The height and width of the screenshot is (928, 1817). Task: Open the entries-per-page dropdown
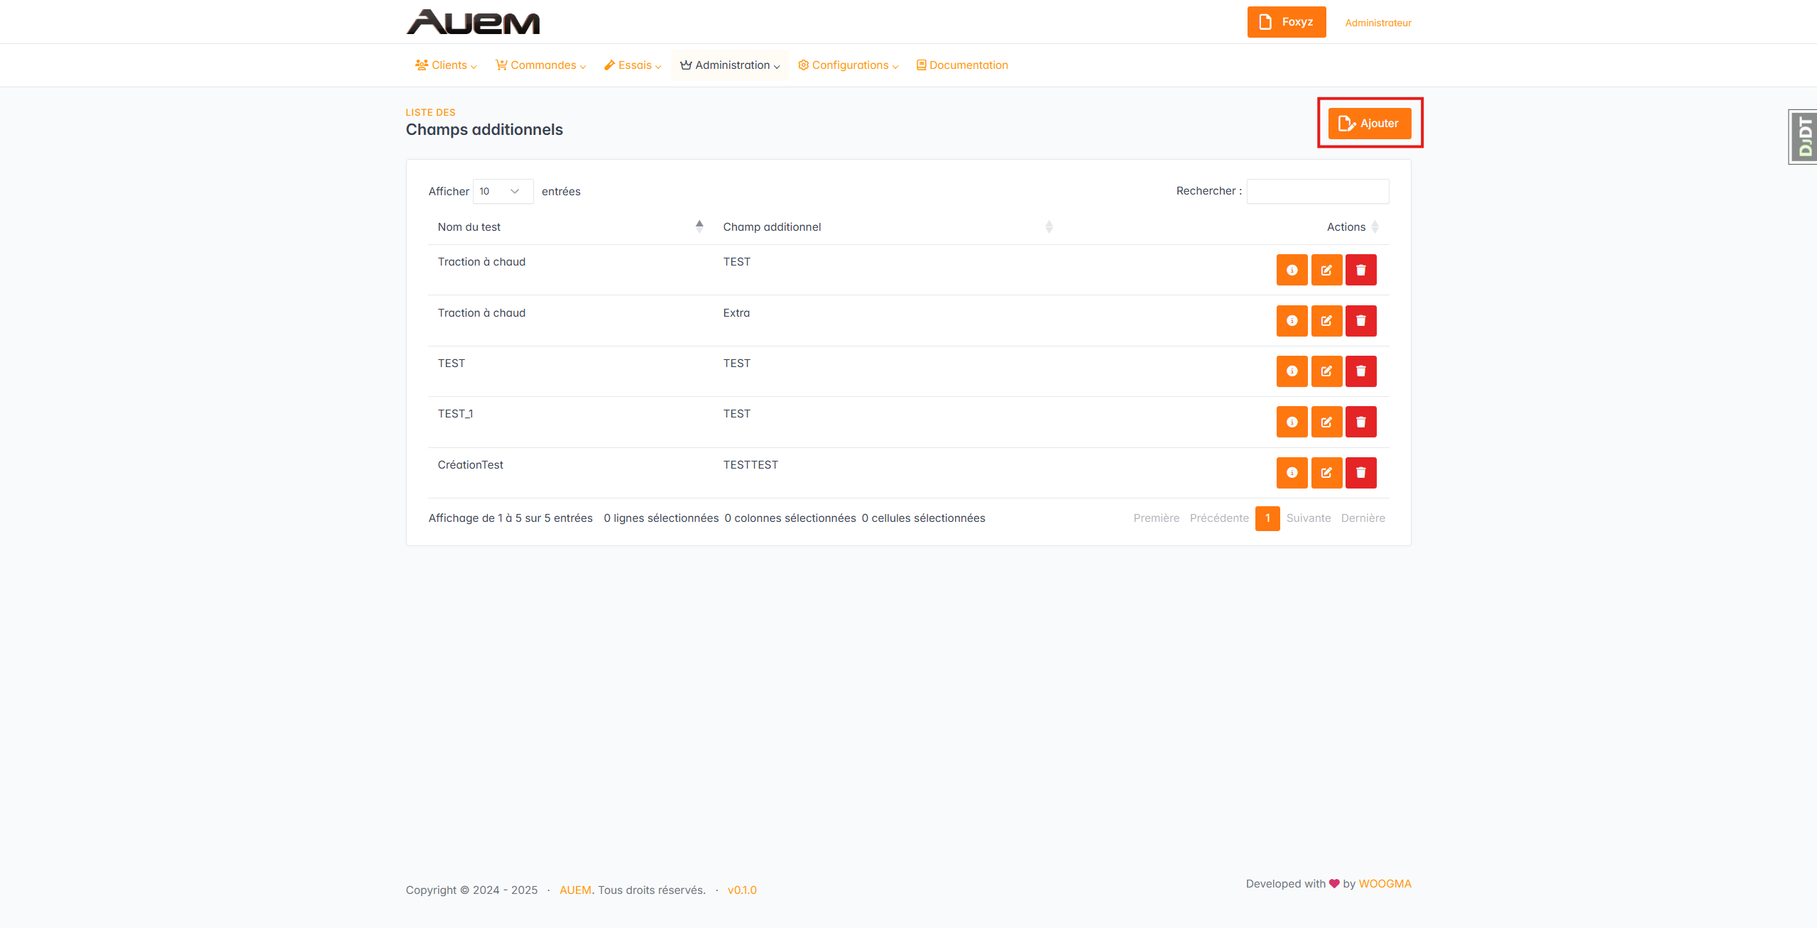[x=503, y=192]
